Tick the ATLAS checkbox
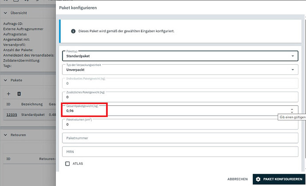306x186 pixels. 67,163
